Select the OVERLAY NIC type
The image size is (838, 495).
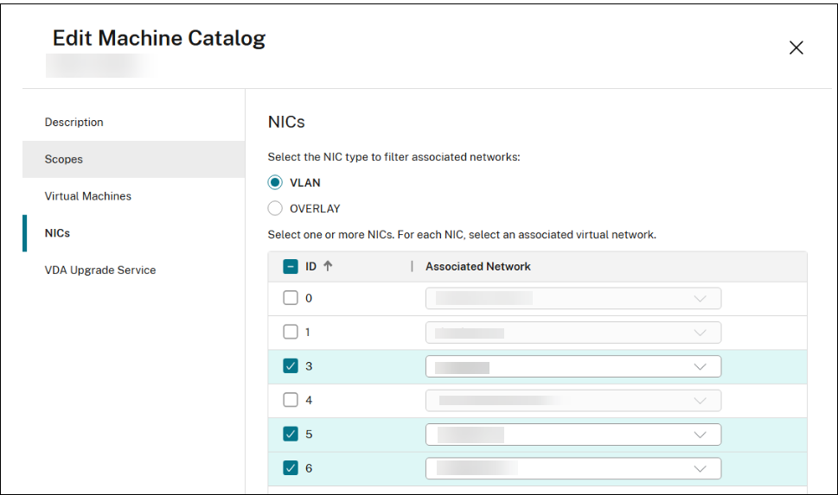pyautogui.click(x=275, y=208)
